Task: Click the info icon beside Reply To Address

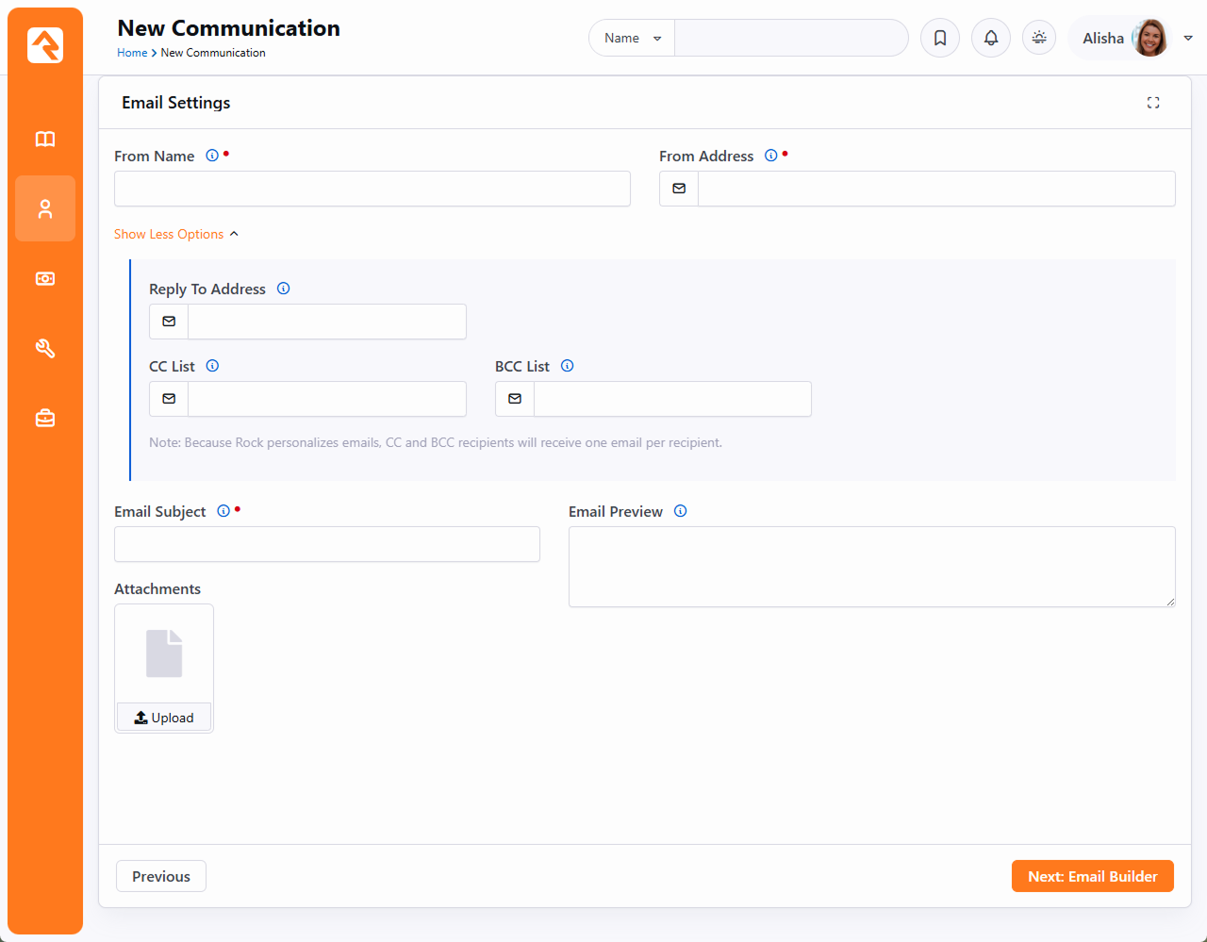Action: pos(284,289)
